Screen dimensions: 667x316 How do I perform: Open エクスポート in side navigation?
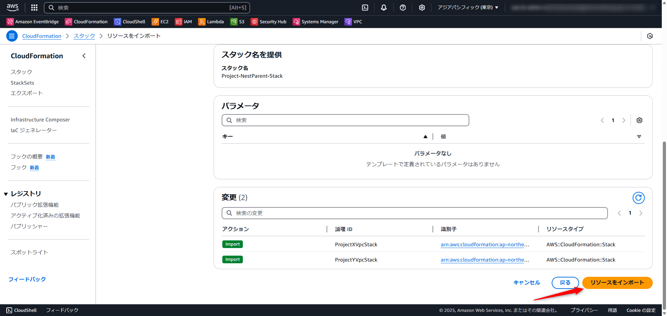point(27,93)
